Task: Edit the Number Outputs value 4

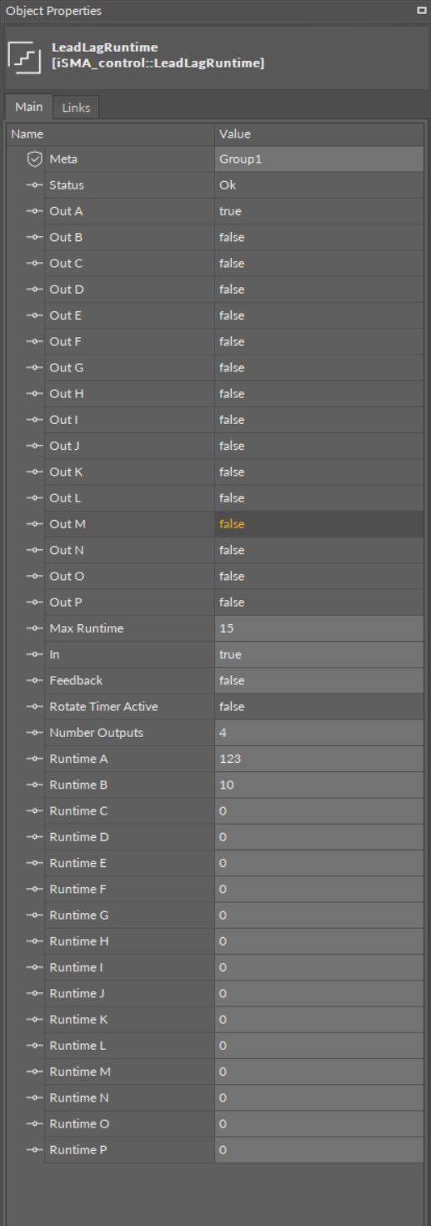Action: 318,733
